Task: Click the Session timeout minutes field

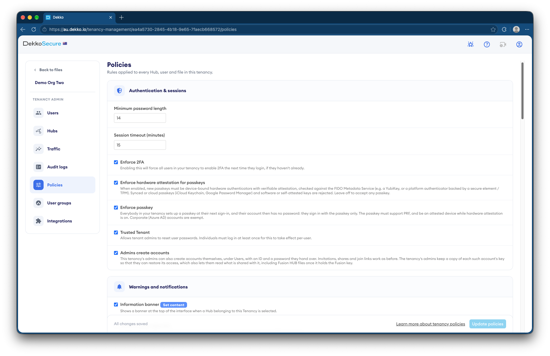Action: coord(140,145)
